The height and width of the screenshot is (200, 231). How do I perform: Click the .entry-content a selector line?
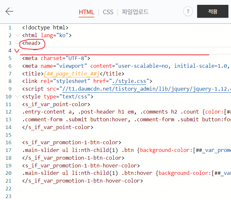[126, 112]
